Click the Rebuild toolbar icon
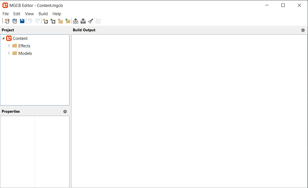This screenshot has height=188, width=308. tap(83, 21)
